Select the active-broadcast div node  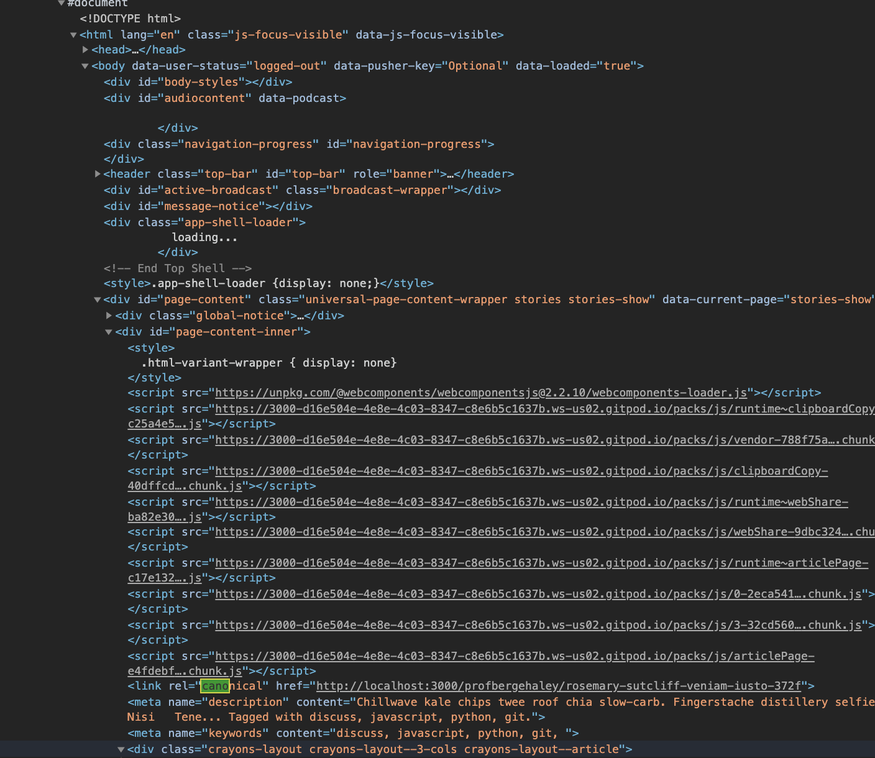302,190
